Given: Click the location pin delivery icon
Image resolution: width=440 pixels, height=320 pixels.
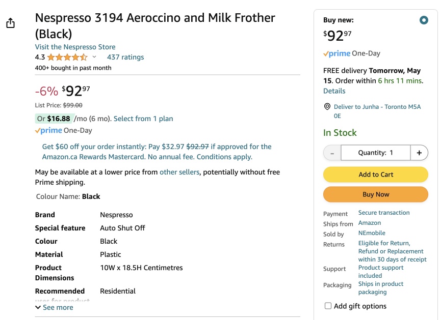Looking at the screenshot, I should pyautogui.click(x=327, y=107).
